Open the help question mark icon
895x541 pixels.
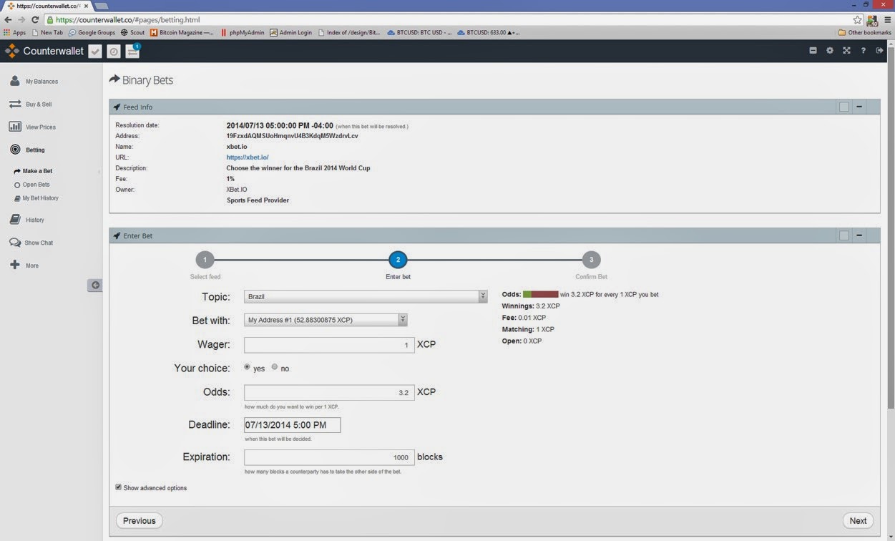[863, 51]
